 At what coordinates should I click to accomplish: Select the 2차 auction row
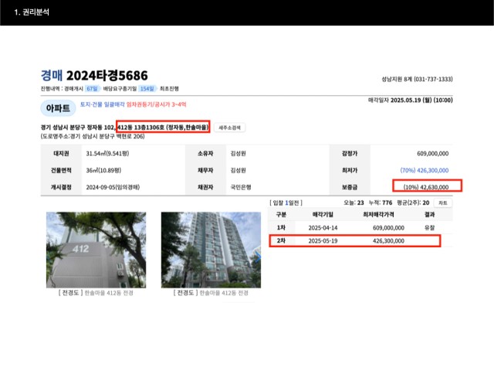[x=360, y=240]
